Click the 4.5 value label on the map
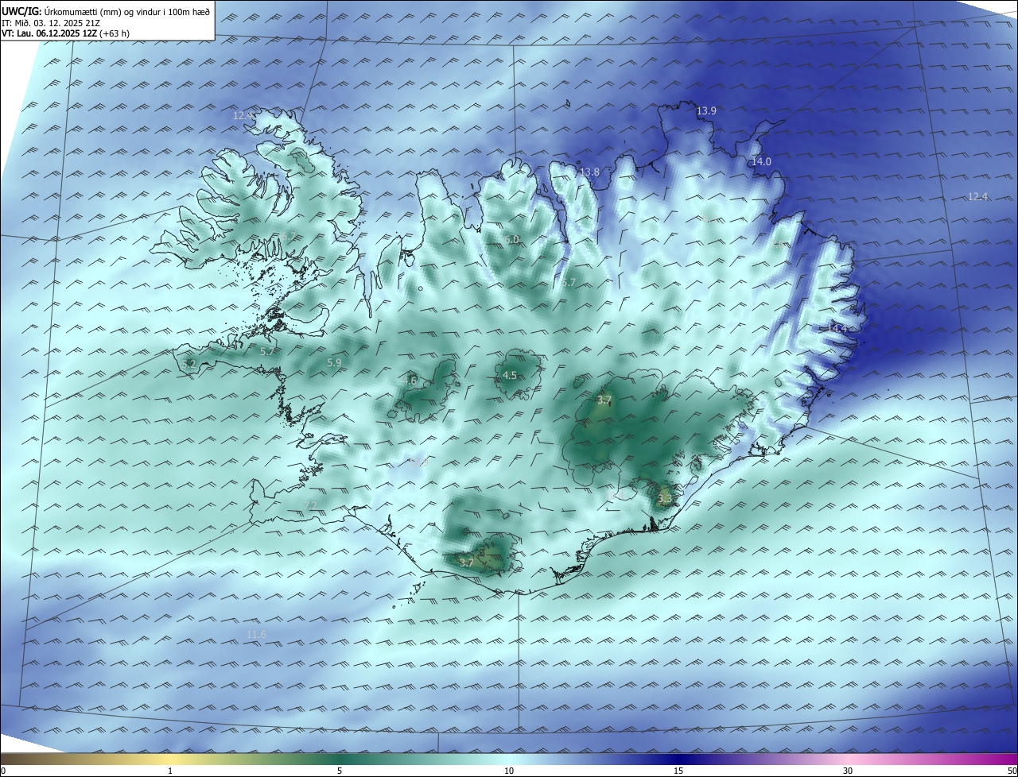 (x=510, y=376)
